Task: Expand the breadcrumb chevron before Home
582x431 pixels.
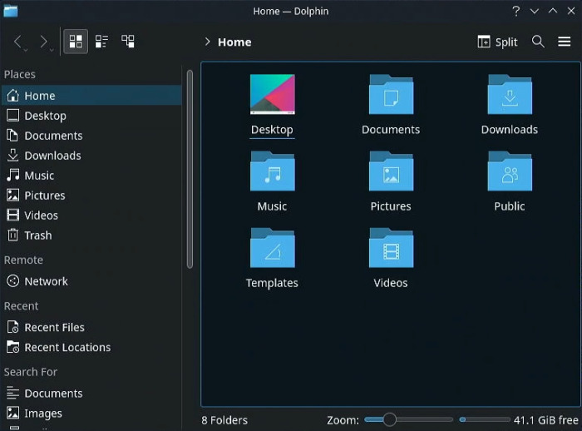Action: 208,42
